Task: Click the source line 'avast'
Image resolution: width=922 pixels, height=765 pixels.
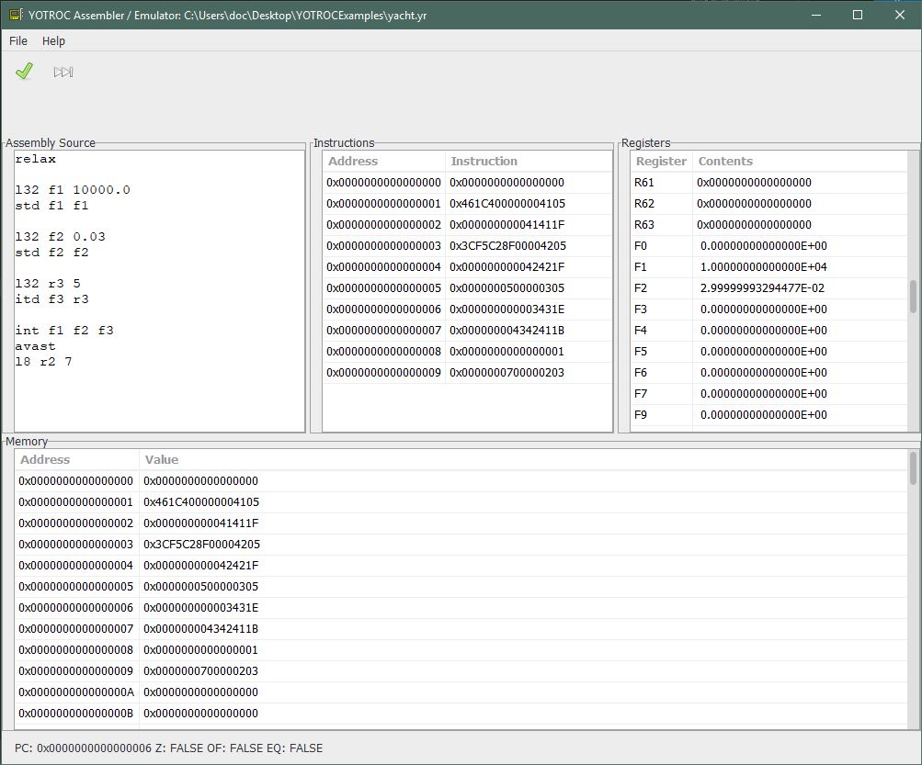Action: pyautogui.click(x=35, y=346)
